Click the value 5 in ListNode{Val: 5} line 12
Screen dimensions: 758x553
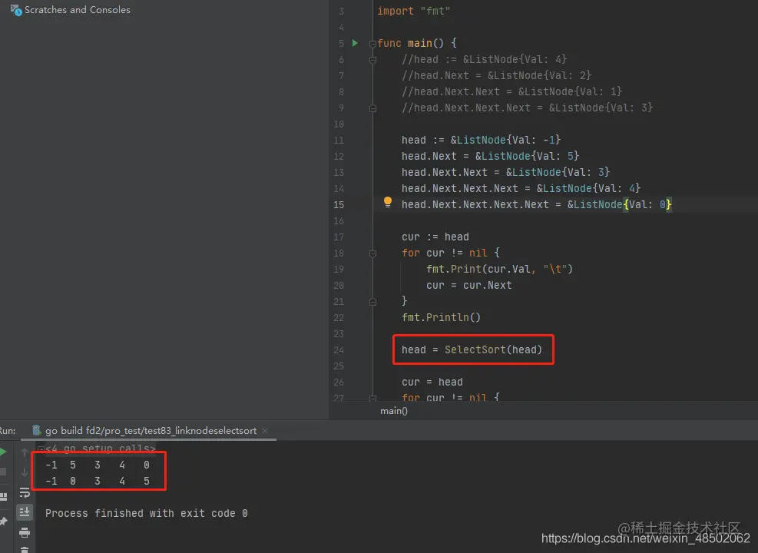click(x=571, y=156)
